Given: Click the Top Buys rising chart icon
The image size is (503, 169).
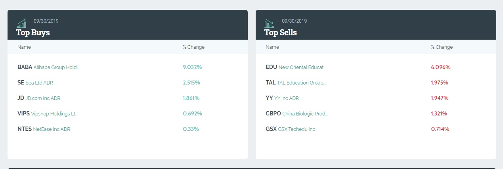Looking at the screenshot, I should click(21, 23).
